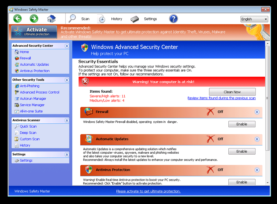Click the green forward arrow icon
The height and width of the screenshot is (204, 277).
coord(34,19)
